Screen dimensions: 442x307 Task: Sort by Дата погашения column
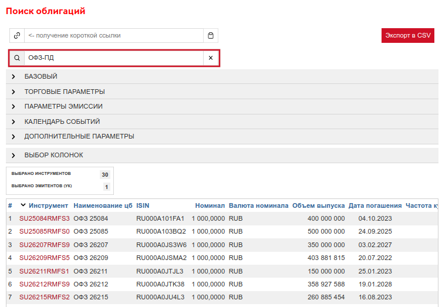pos(375,206)
